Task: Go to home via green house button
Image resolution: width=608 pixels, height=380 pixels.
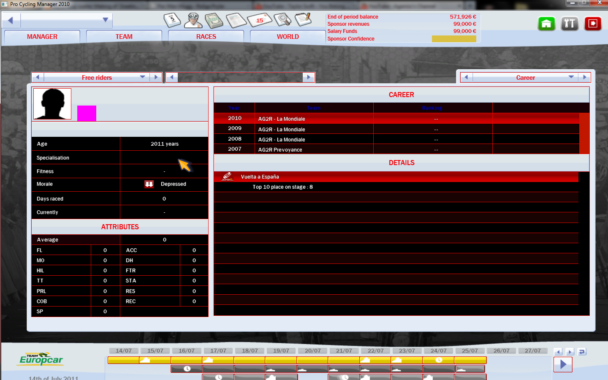Action: pyautogui.click(x=546, y=24)
